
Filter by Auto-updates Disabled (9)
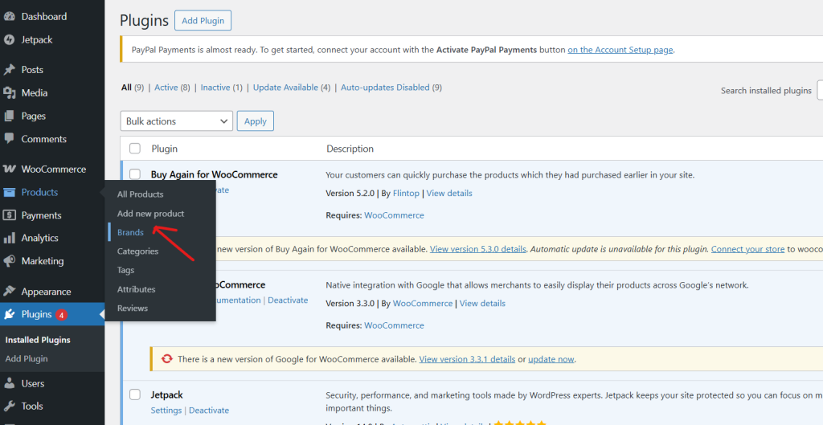[x=391, y=88]
